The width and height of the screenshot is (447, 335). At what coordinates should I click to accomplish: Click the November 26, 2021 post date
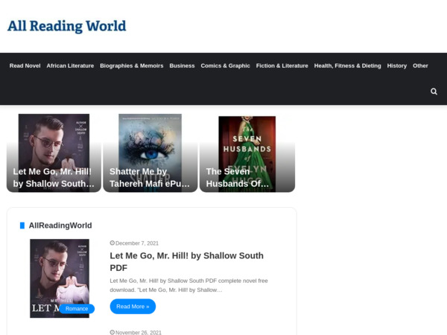click(139, 333)
